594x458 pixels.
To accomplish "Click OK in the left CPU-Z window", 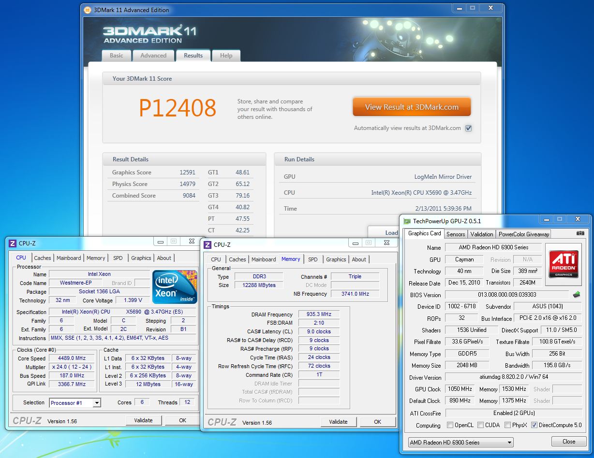I will (x=182, y=420).
